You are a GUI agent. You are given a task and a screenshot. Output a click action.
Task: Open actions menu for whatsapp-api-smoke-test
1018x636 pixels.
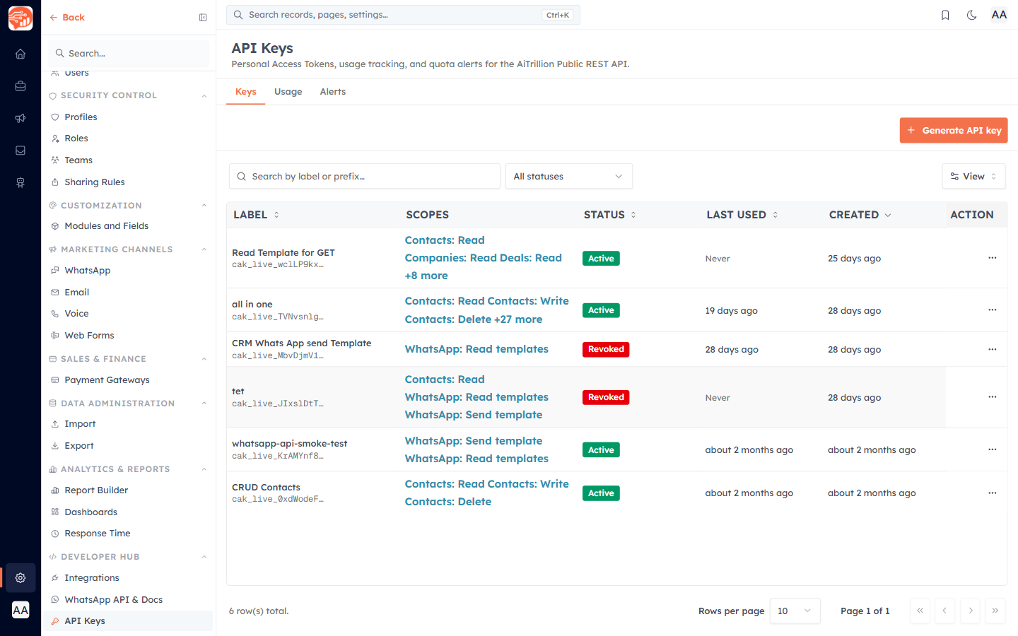click(993, 449)
